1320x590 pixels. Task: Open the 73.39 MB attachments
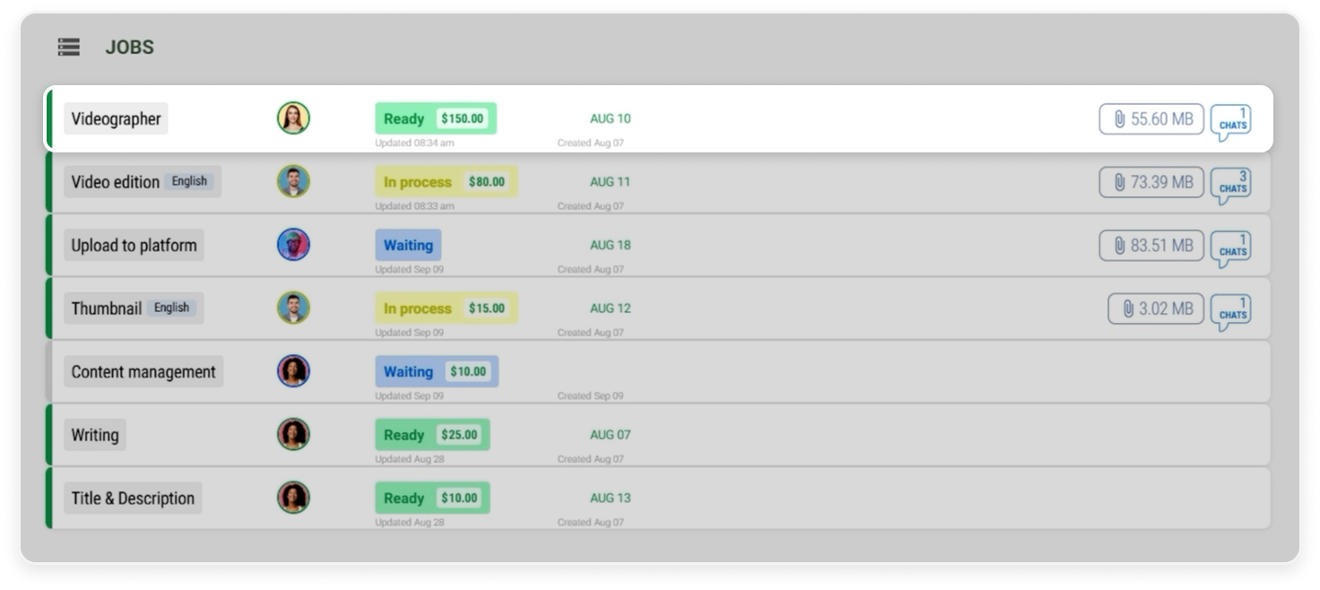pyautogui.click(x=1151, y=182)
